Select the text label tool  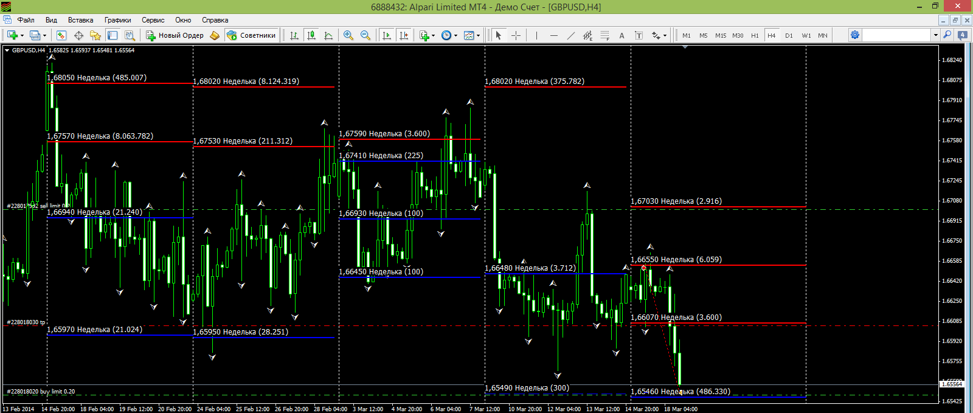(639, 35)
